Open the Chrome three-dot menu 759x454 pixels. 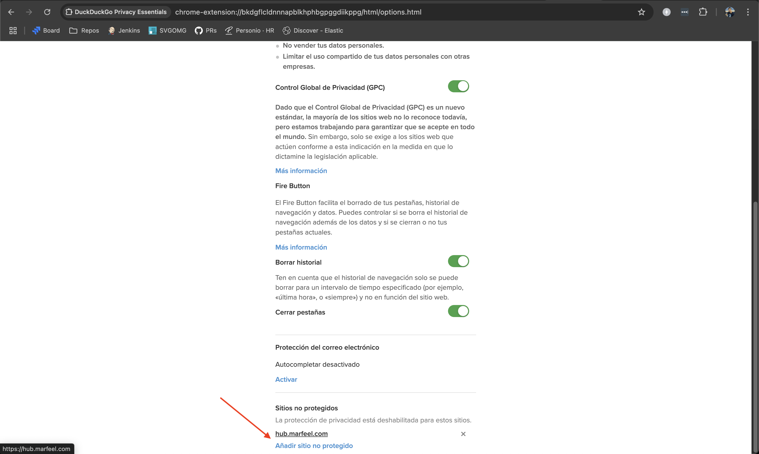(748, 12)
